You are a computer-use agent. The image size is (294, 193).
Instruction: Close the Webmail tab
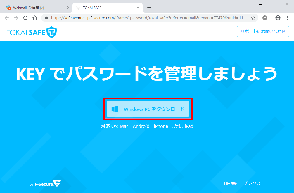[x=68, y=8]
